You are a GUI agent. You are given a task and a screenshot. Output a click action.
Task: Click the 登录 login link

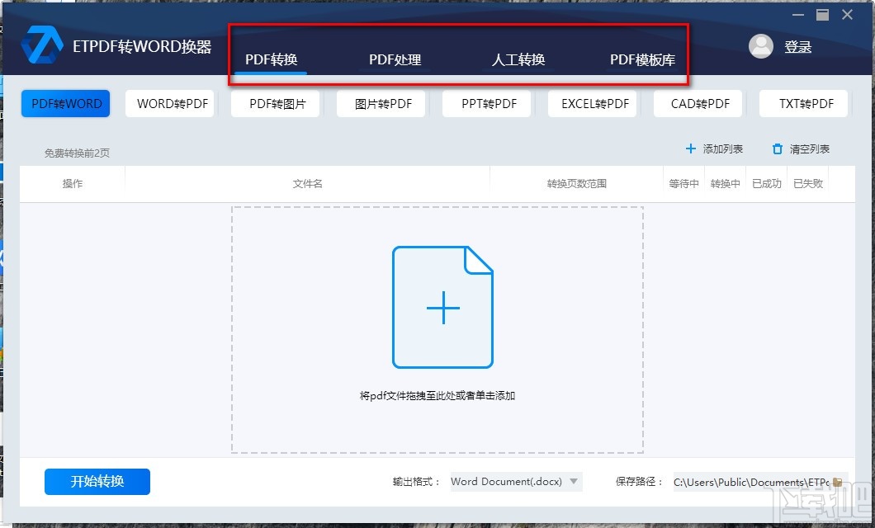[798, 47]
